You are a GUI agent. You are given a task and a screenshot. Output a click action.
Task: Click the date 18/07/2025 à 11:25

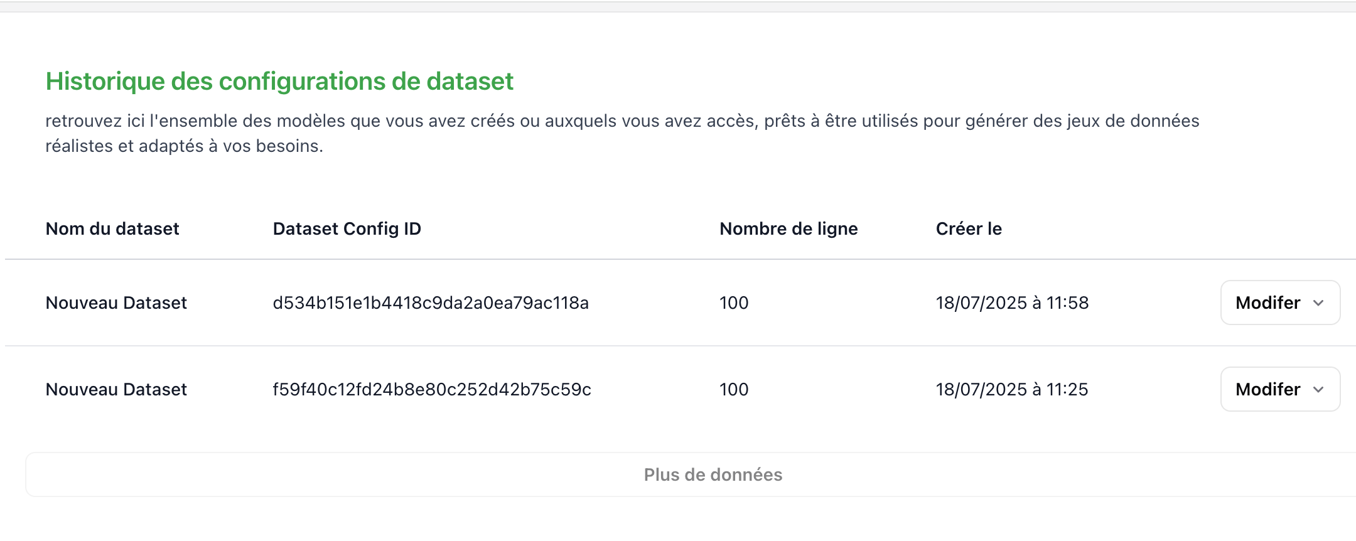coord(1012,389)
